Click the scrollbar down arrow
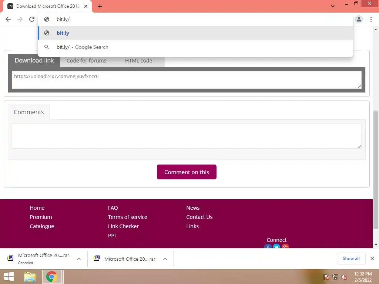 [376, 245]
